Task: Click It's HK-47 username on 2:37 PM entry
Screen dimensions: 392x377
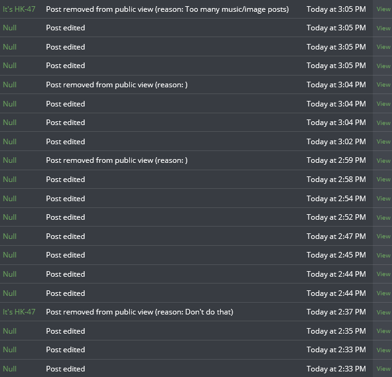Action: 19,312
